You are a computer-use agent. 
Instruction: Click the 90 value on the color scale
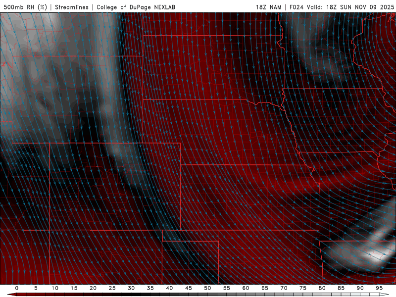(360, 288)
